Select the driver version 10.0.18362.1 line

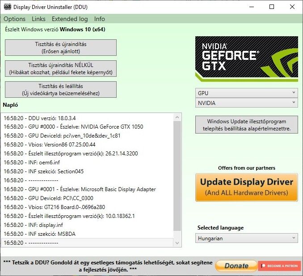click(88, 216)
